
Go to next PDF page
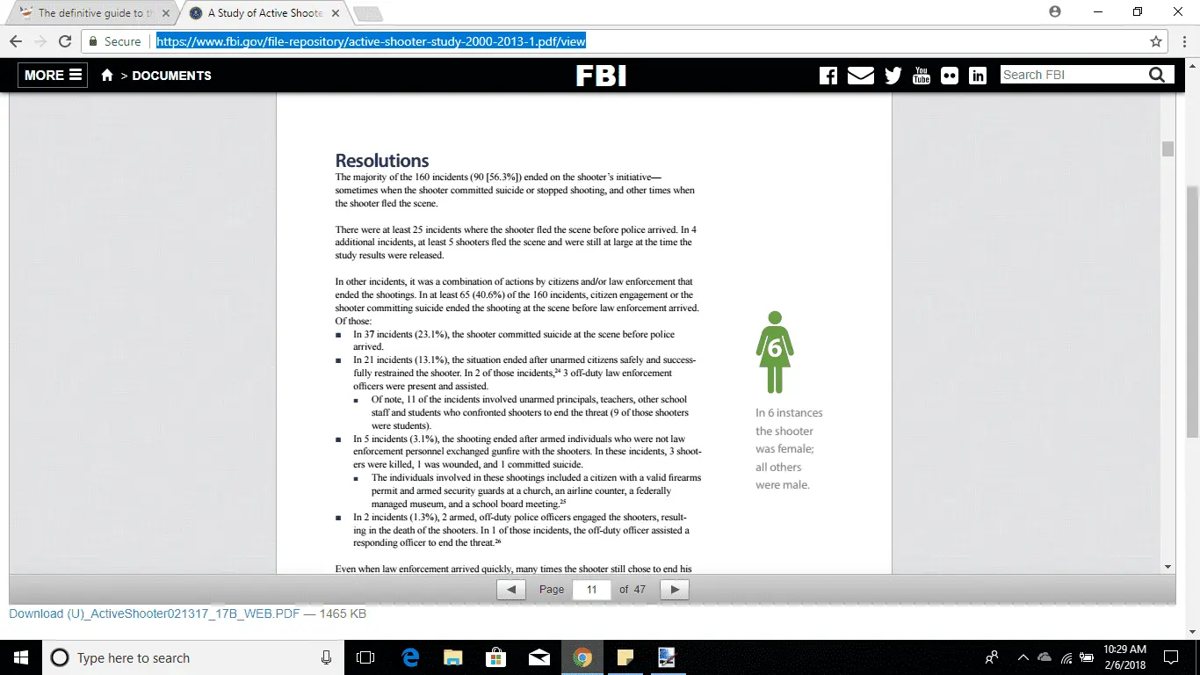(x=674, y=590)
